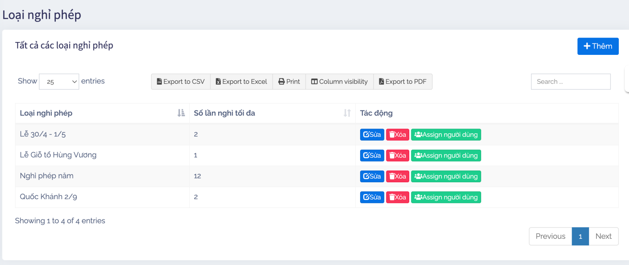Screen dimensions: 629x265
Task: Open the entries-per-page dropdown showing 25
Action: point(59,82)
